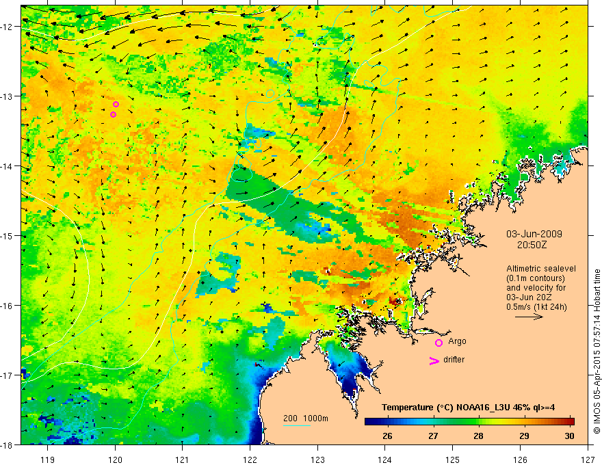The height and width of the screenshot is (465, 602).
Task: Click the Temperature NOAA16_L3U title
Action: point(469,408)
